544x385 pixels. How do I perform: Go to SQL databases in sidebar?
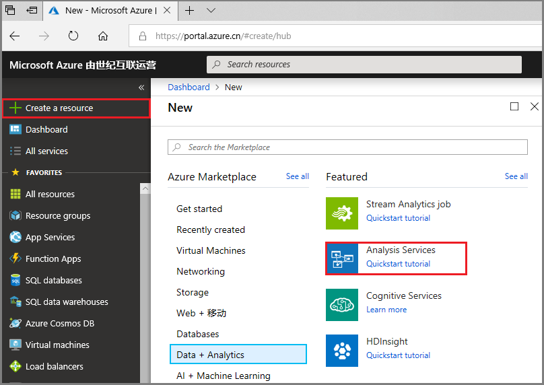pyautogui.click(x=53, y=280)
